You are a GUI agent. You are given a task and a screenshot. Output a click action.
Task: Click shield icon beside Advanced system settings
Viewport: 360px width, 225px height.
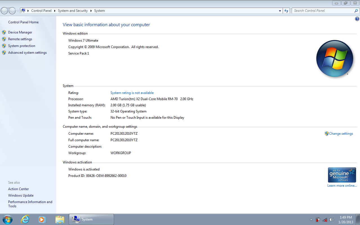[x=4, y=53]
